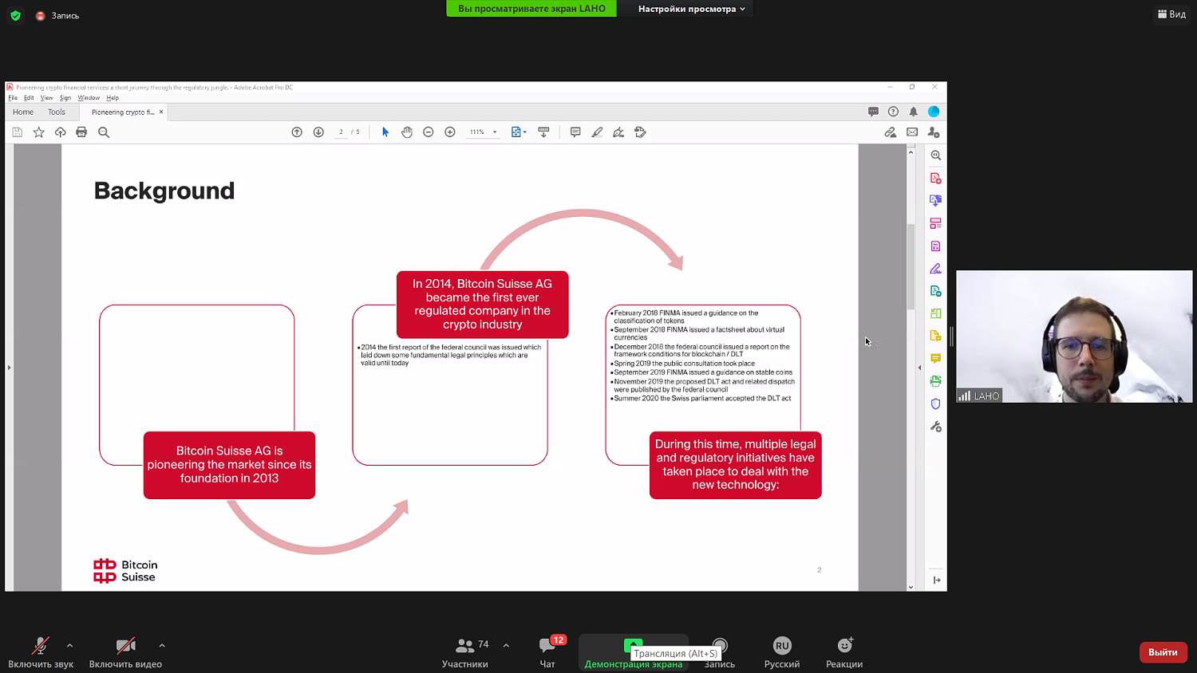This screenshot has width=1197, height=673.
Task: Open the search tools magnifier in right pane
Action: pyautogui.click(x=936, y=155)
